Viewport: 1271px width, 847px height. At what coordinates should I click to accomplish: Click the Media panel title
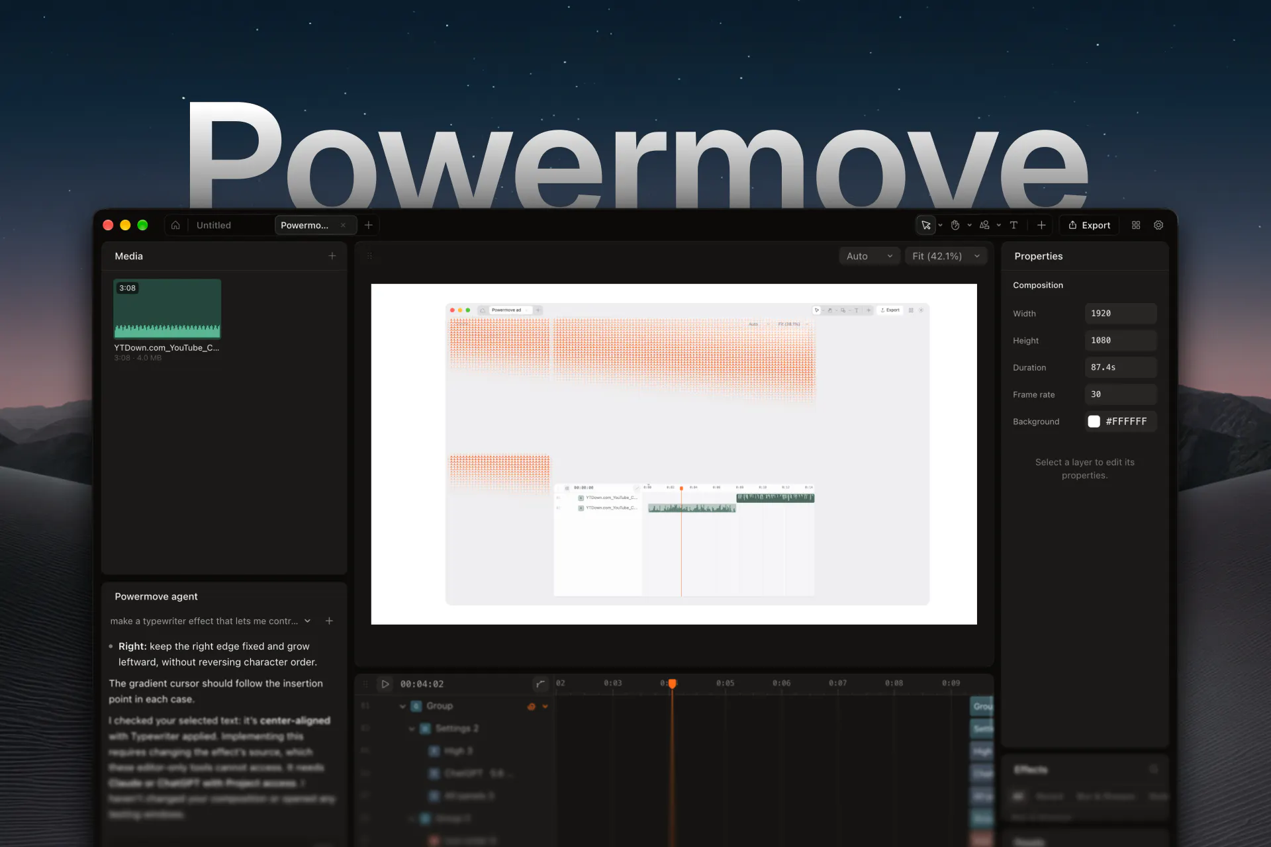pos(128,256)
